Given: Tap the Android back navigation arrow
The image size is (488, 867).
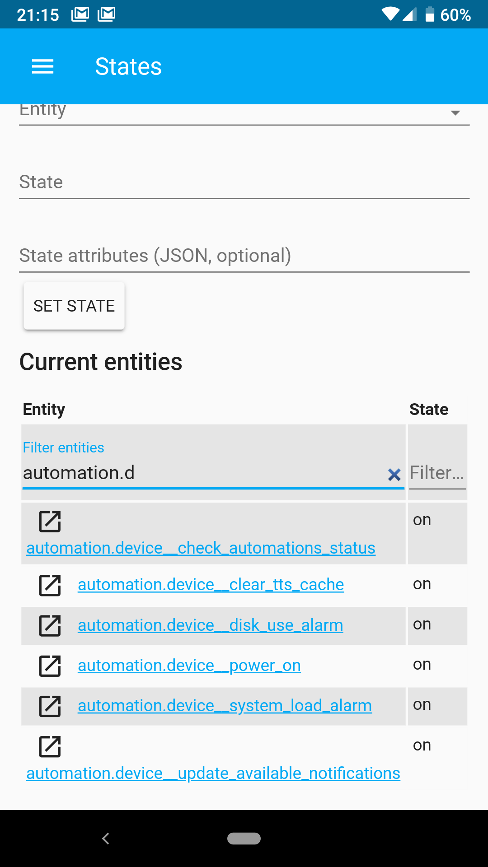Looking at the screenshot, I should tap(106, 839).
